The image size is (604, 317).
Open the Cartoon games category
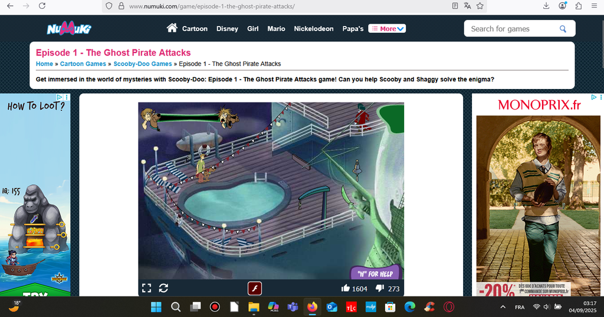tap(195, 29)
